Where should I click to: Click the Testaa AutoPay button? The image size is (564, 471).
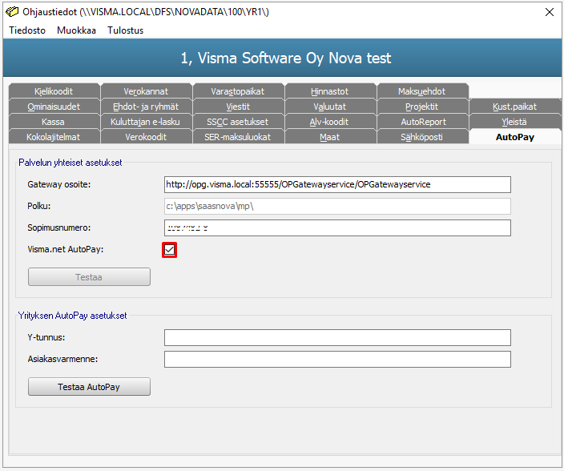point(89,387)
